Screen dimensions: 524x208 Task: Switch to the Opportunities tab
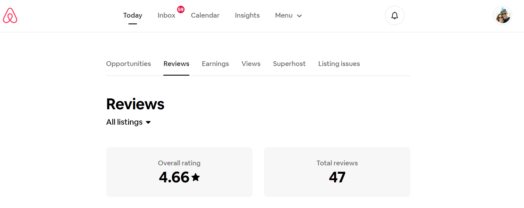[128, 64]
